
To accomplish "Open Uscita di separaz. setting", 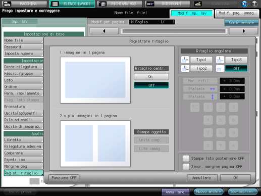I will tap(23, 126).
